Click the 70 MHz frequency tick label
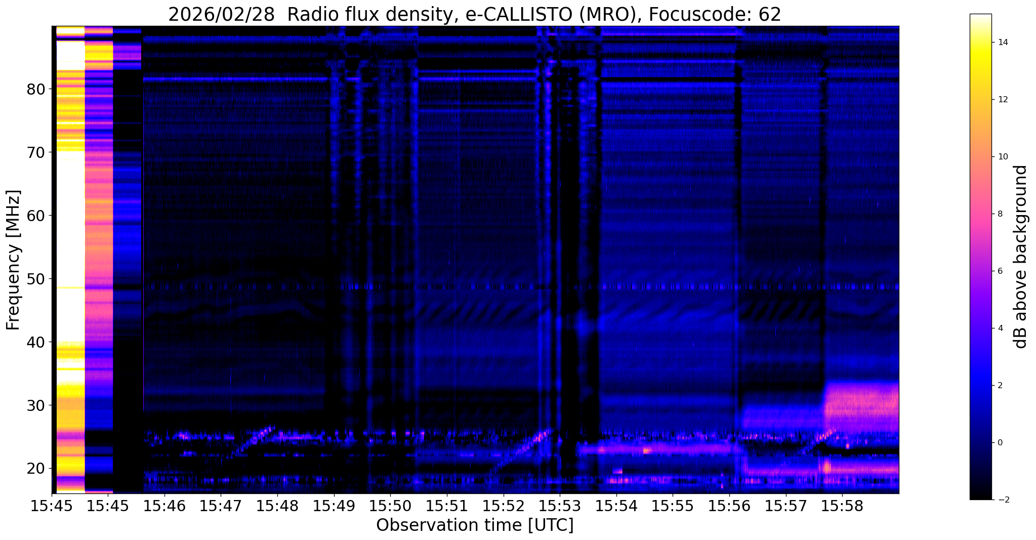 click(36, 152)
